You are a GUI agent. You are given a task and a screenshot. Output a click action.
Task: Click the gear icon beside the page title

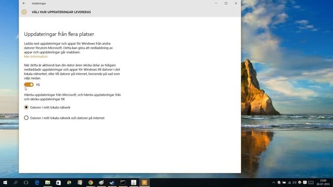click(24, 12)
